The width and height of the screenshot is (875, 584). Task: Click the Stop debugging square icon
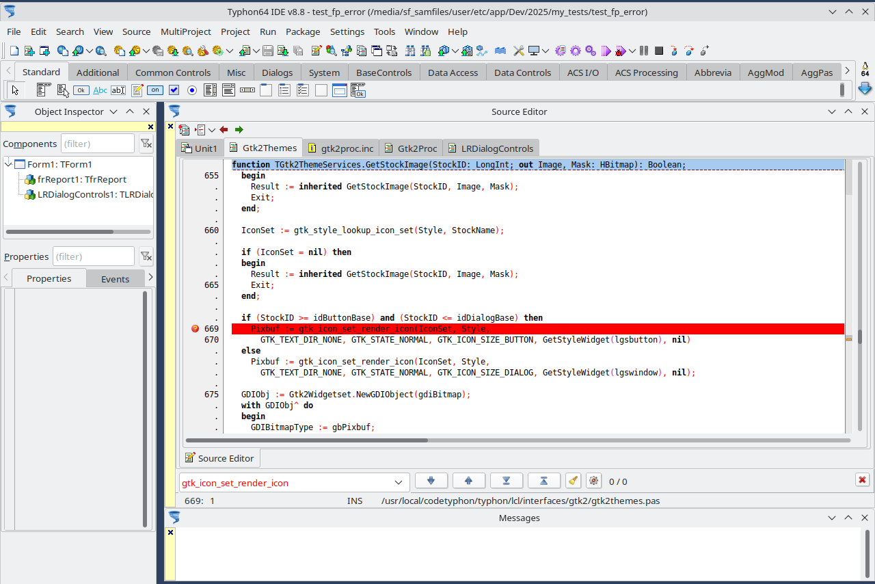tap(659, 51)
